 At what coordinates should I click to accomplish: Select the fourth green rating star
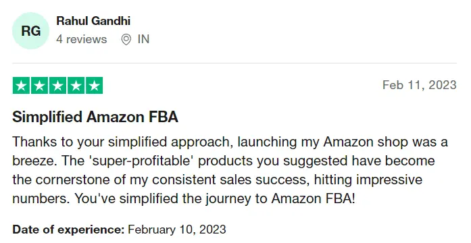pos(76,86)
